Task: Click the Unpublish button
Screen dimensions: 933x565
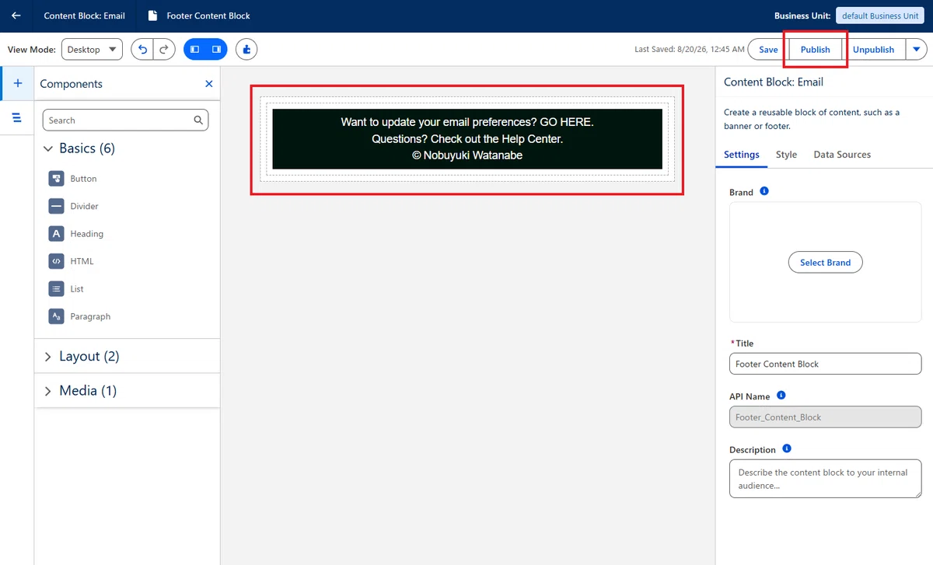Action: pyautogui.click(x=874, y=49)
